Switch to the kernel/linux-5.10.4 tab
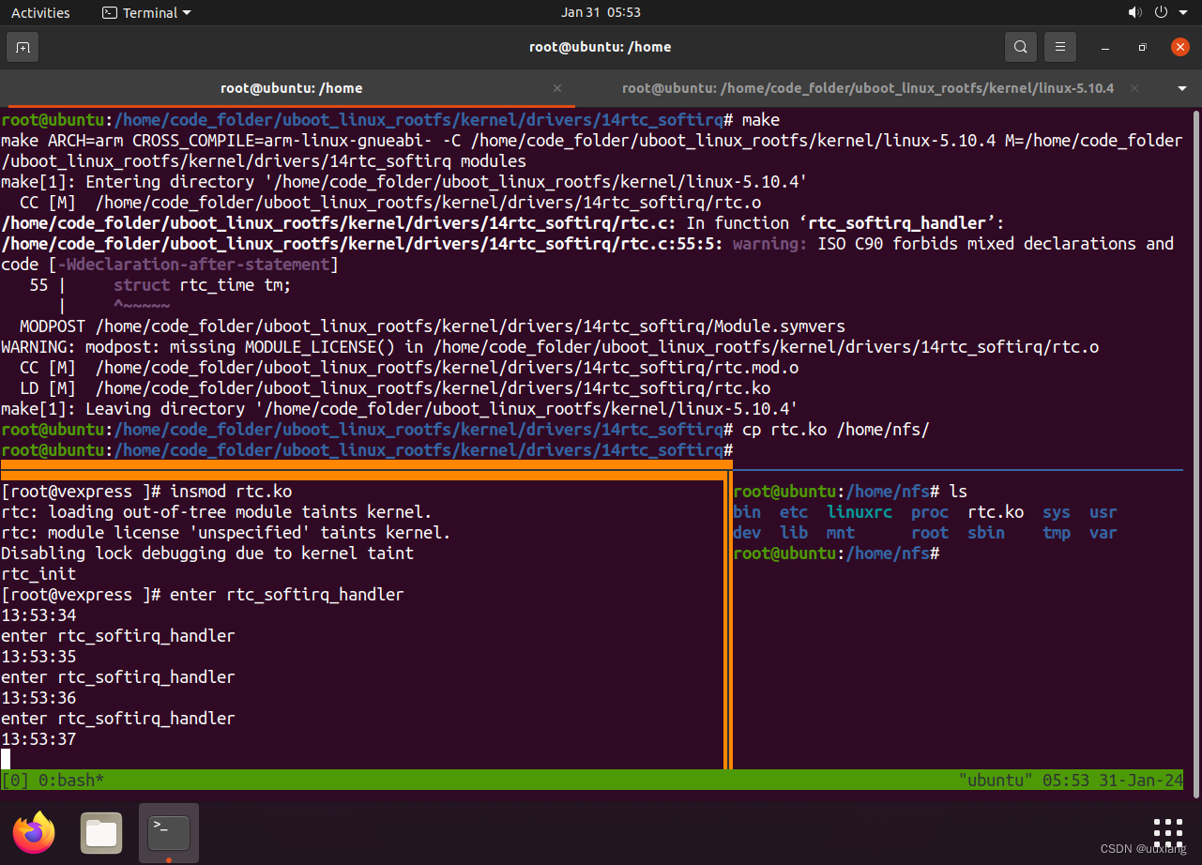Screen dimensions: 1202x865 click(x=868, y=88)
